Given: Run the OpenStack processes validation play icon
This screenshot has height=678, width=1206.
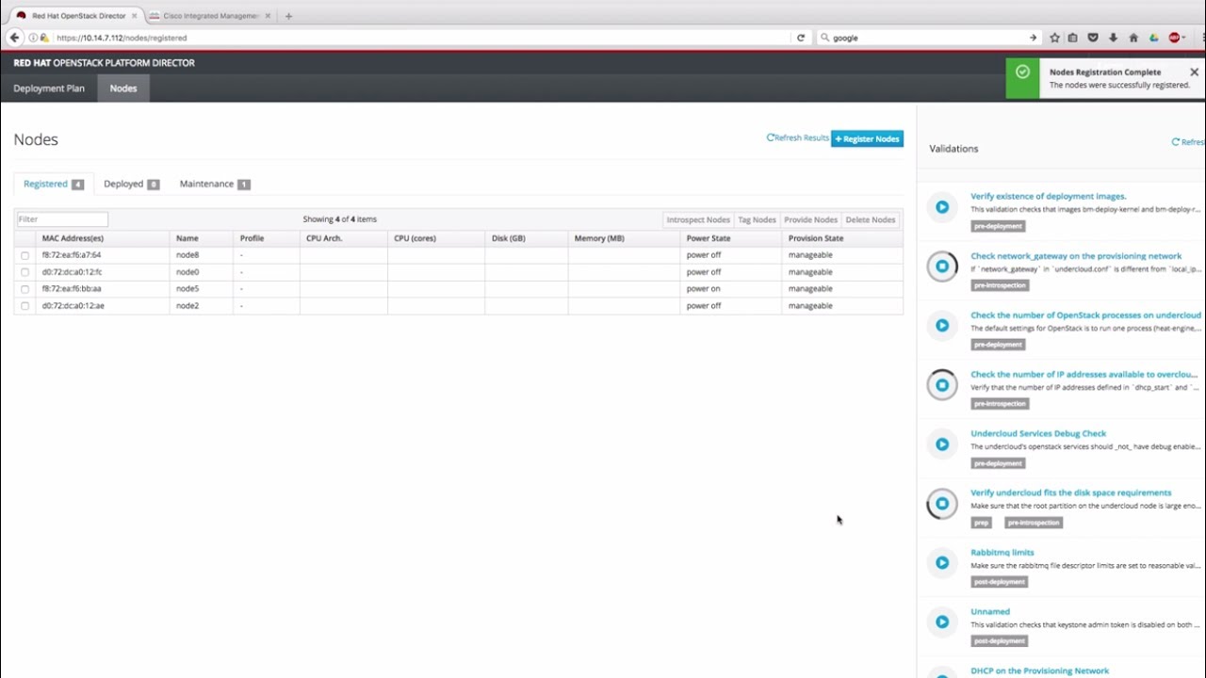Looking at the screenshot, I should click(942, 326).
